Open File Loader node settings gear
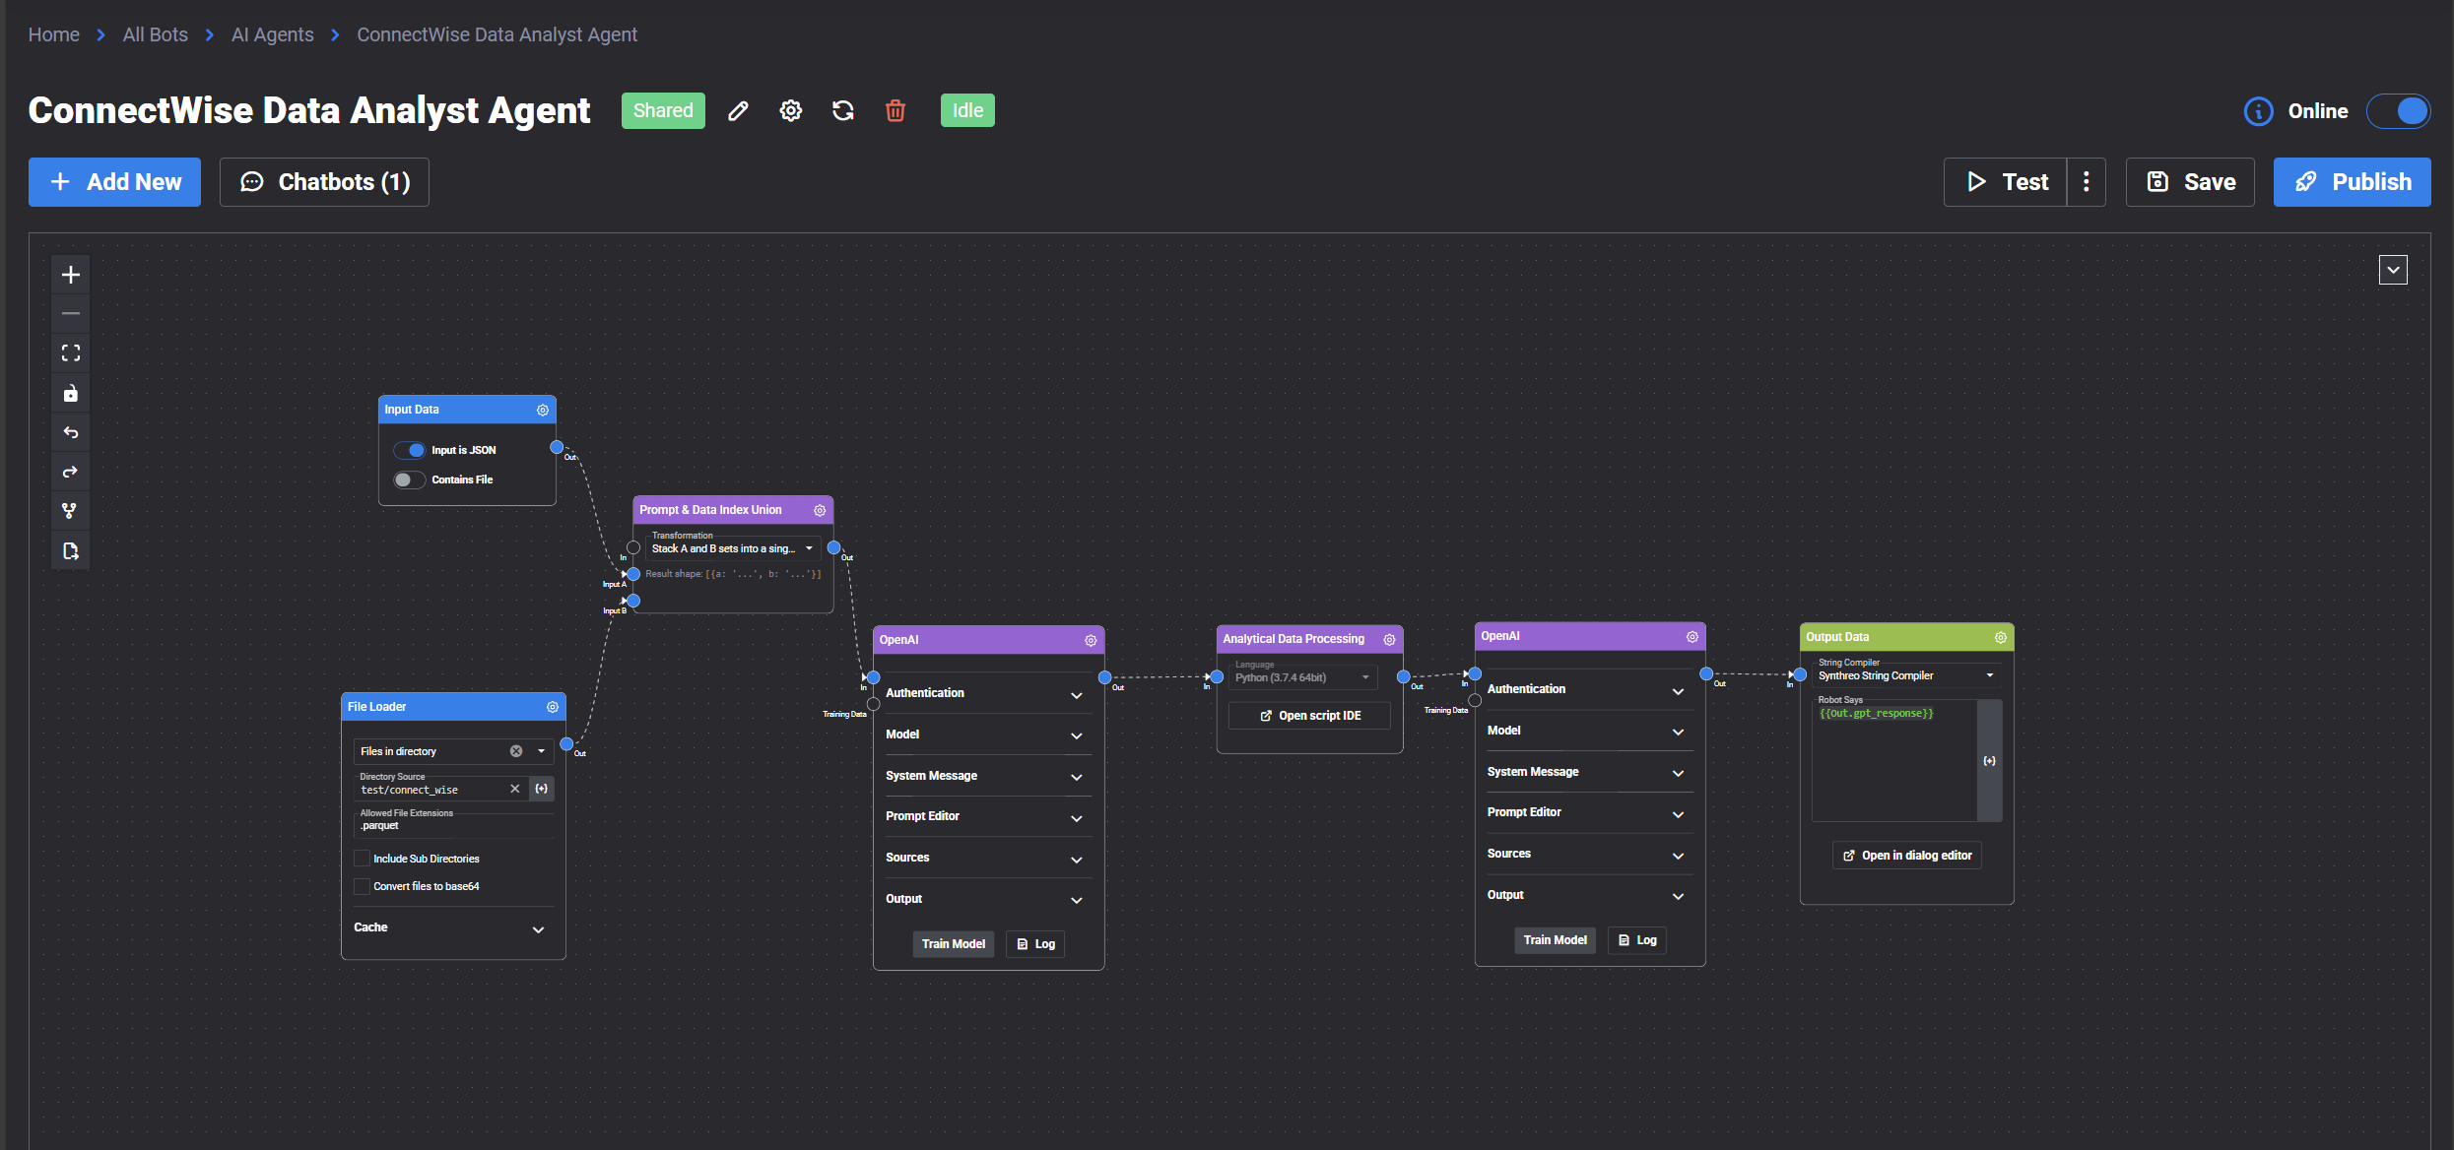The height and width of the screenshot is (1150, 2454). coord(553,707)
